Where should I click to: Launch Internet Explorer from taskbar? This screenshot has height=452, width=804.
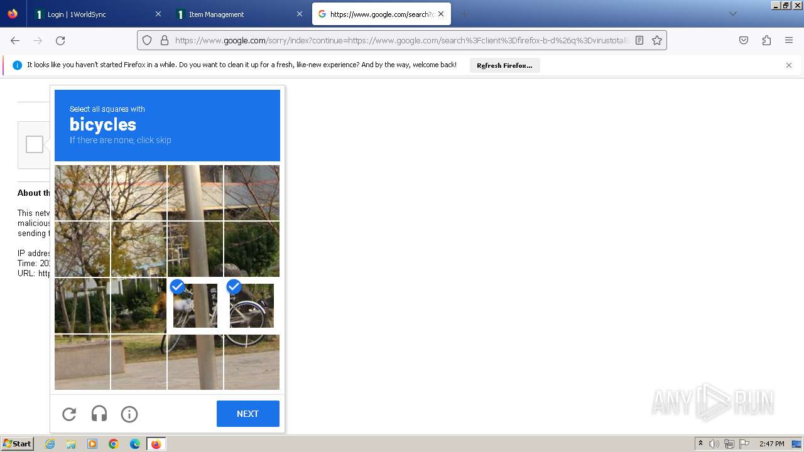click(x=50, y=444)
